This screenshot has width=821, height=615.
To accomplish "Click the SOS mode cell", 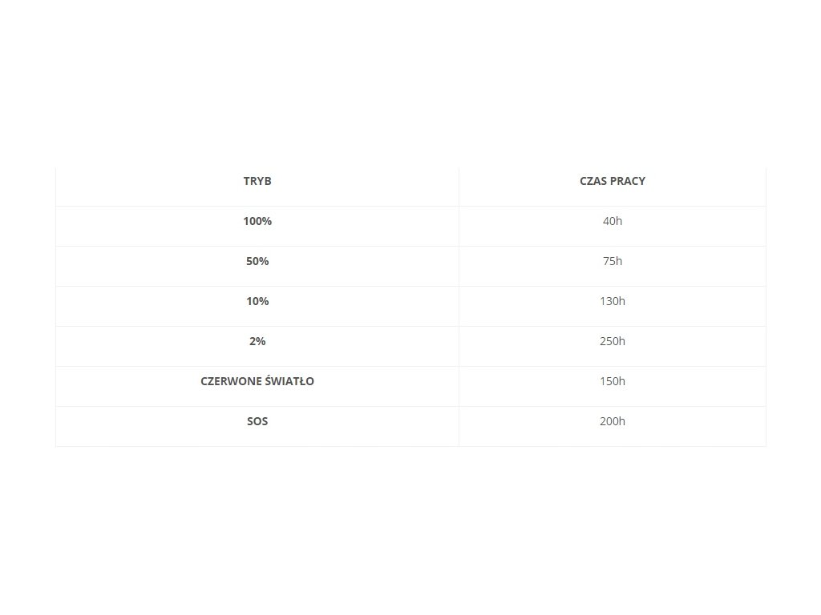I will (x=257, y=421).
